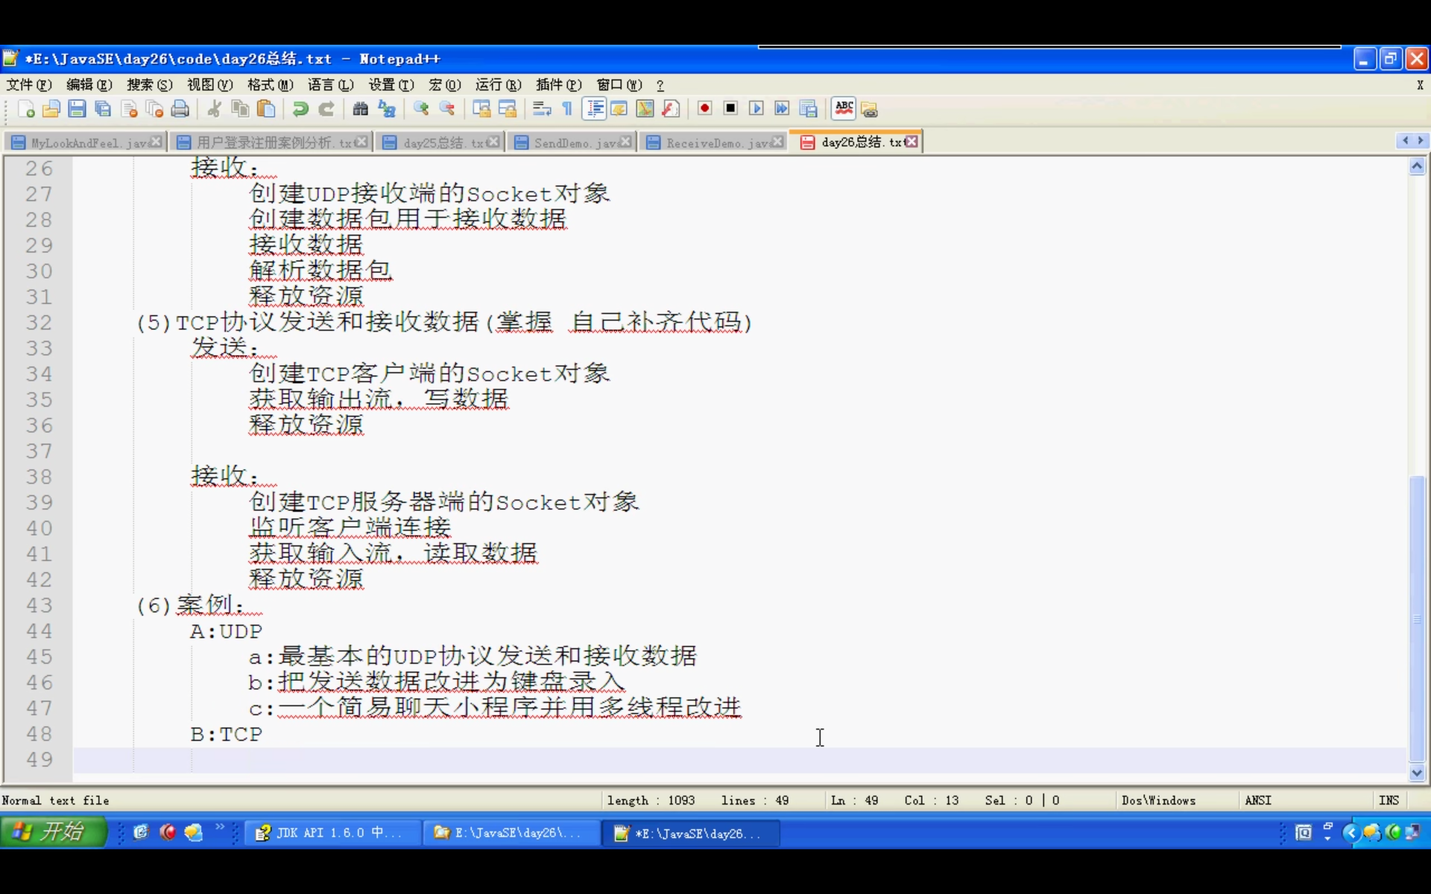Open the 运行 menu
The width and height of the screenshot is (1431, 894).
(499, 85)
